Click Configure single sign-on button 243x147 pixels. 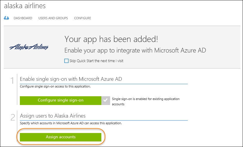[60, 100]
